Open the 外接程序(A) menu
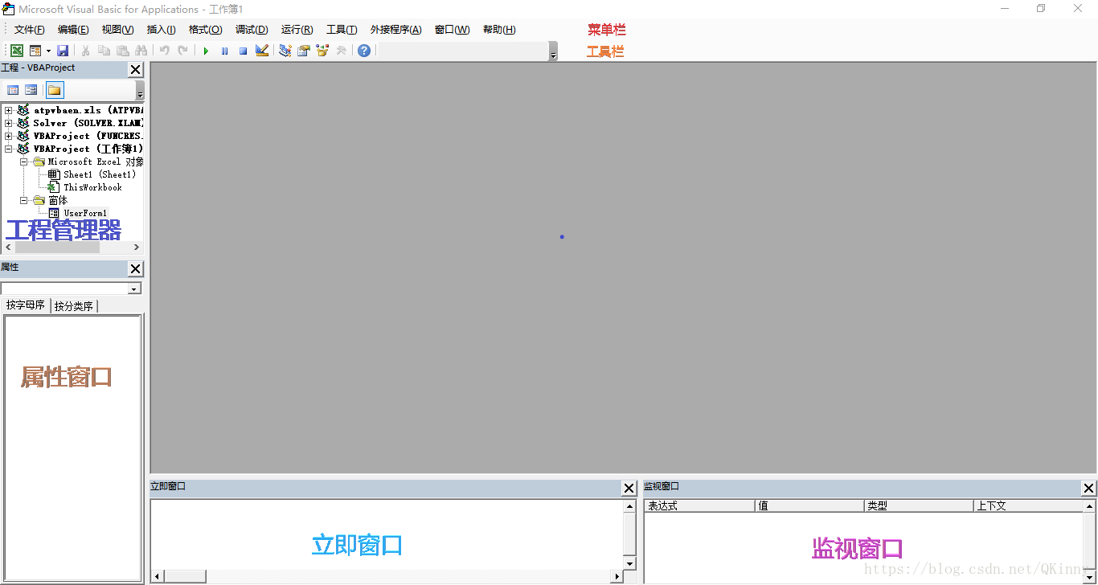This screenshot has width=1098, height=585. (x=395, y=30)
